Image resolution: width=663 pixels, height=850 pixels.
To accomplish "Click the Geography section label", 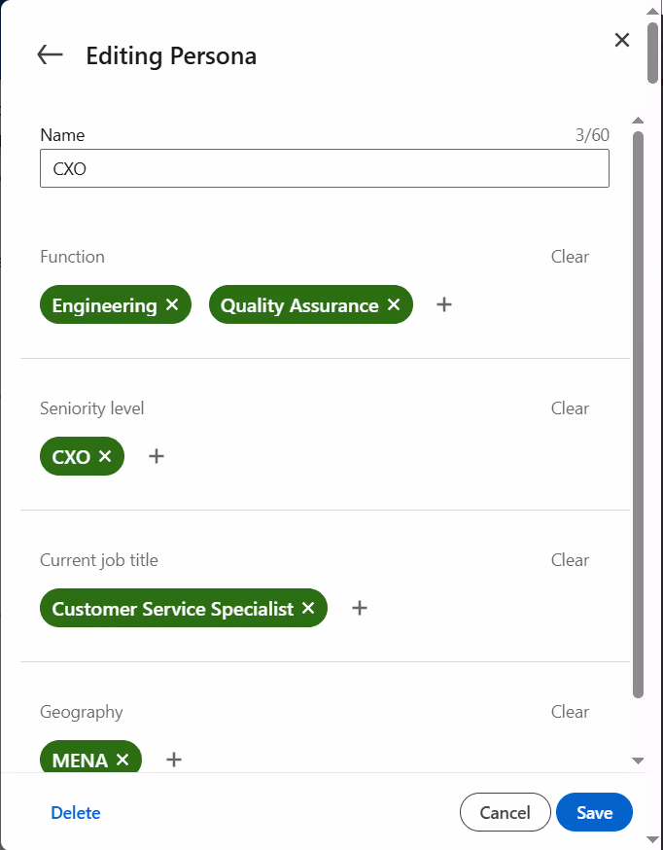I will point(82,712).
